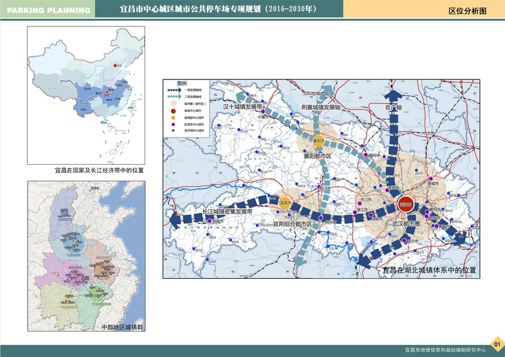Click the legend's dark blue primary axis symbol
Screen dimensions: 505x357
(x=175, y=90)
